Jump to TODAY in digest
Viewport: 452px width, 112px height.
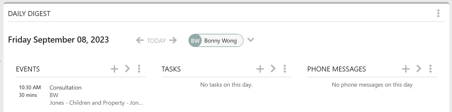(x=157, y=41)
